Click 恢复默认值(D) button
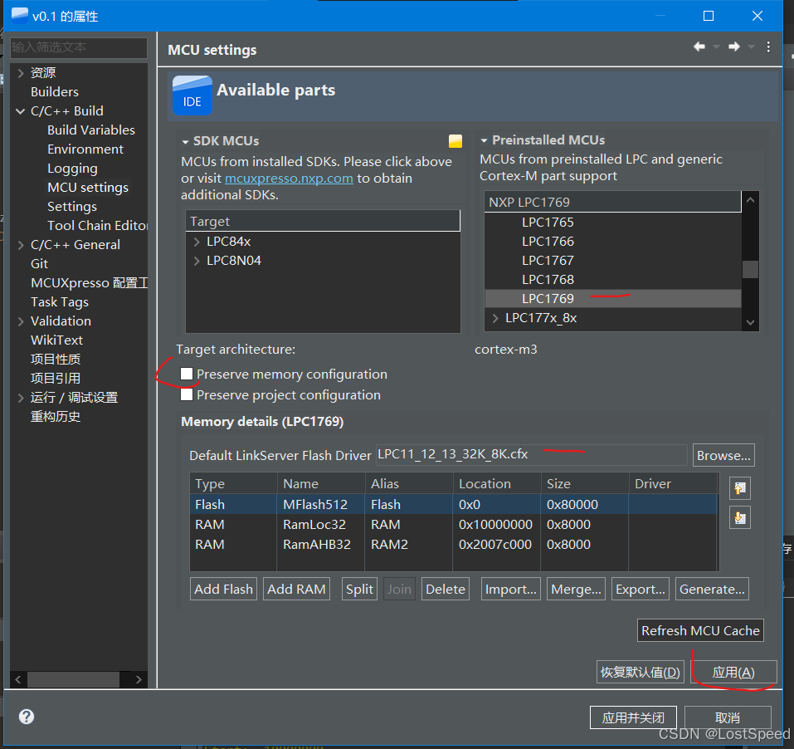794x749 pixels. click(x=641, y=672)
